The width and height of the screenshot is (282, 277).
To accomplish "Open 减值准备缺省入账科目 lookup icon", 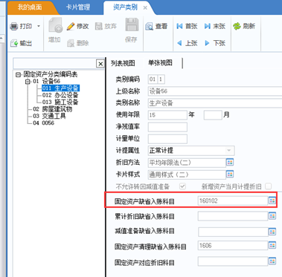I will pos(272,232).
